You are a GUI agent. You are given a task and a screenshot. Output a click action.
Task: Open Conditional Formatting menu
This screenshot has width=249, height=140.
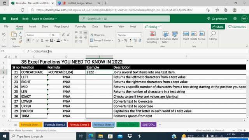(153, 37)
